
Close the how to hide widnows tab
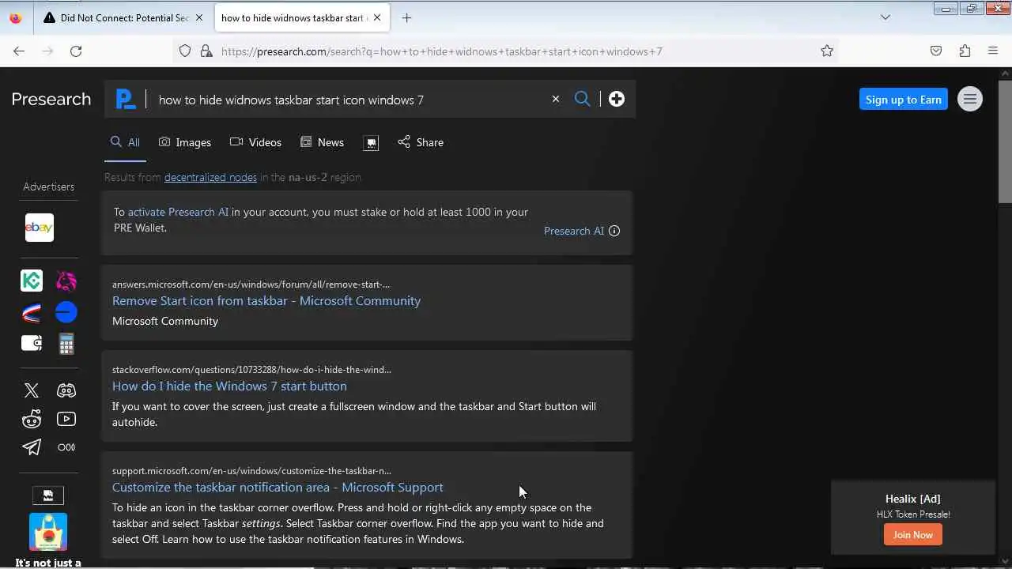pyautogui.click(x=377, y=17)
